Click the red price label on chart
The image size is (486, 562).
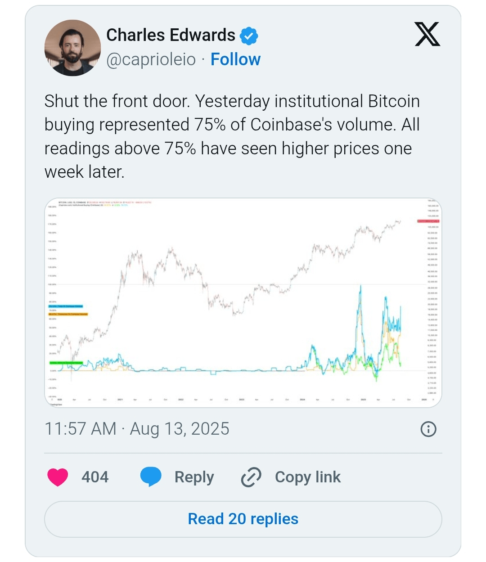pos(428,221)
